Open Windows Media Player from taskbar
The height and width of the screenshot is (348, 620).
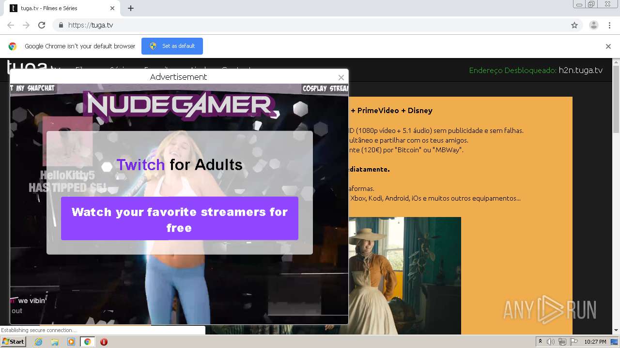click(71, 342)
